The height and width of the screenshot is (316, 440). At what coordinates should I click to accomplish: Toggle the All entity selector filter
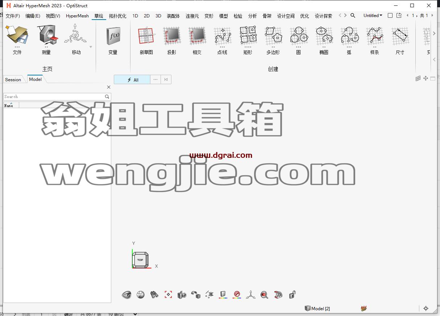point(132,79)
